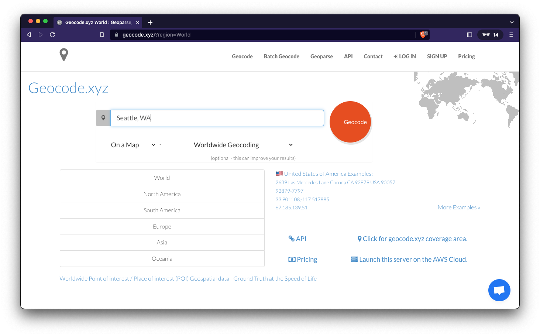Image resolution: width=540 pixels, height=336 pixels.
Task: Open Batch Geocode in navigation menu
Action: point(281,56)
